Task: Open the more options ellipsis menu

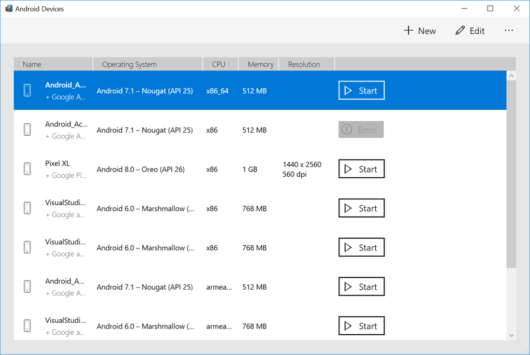Action: click(509, 31)
